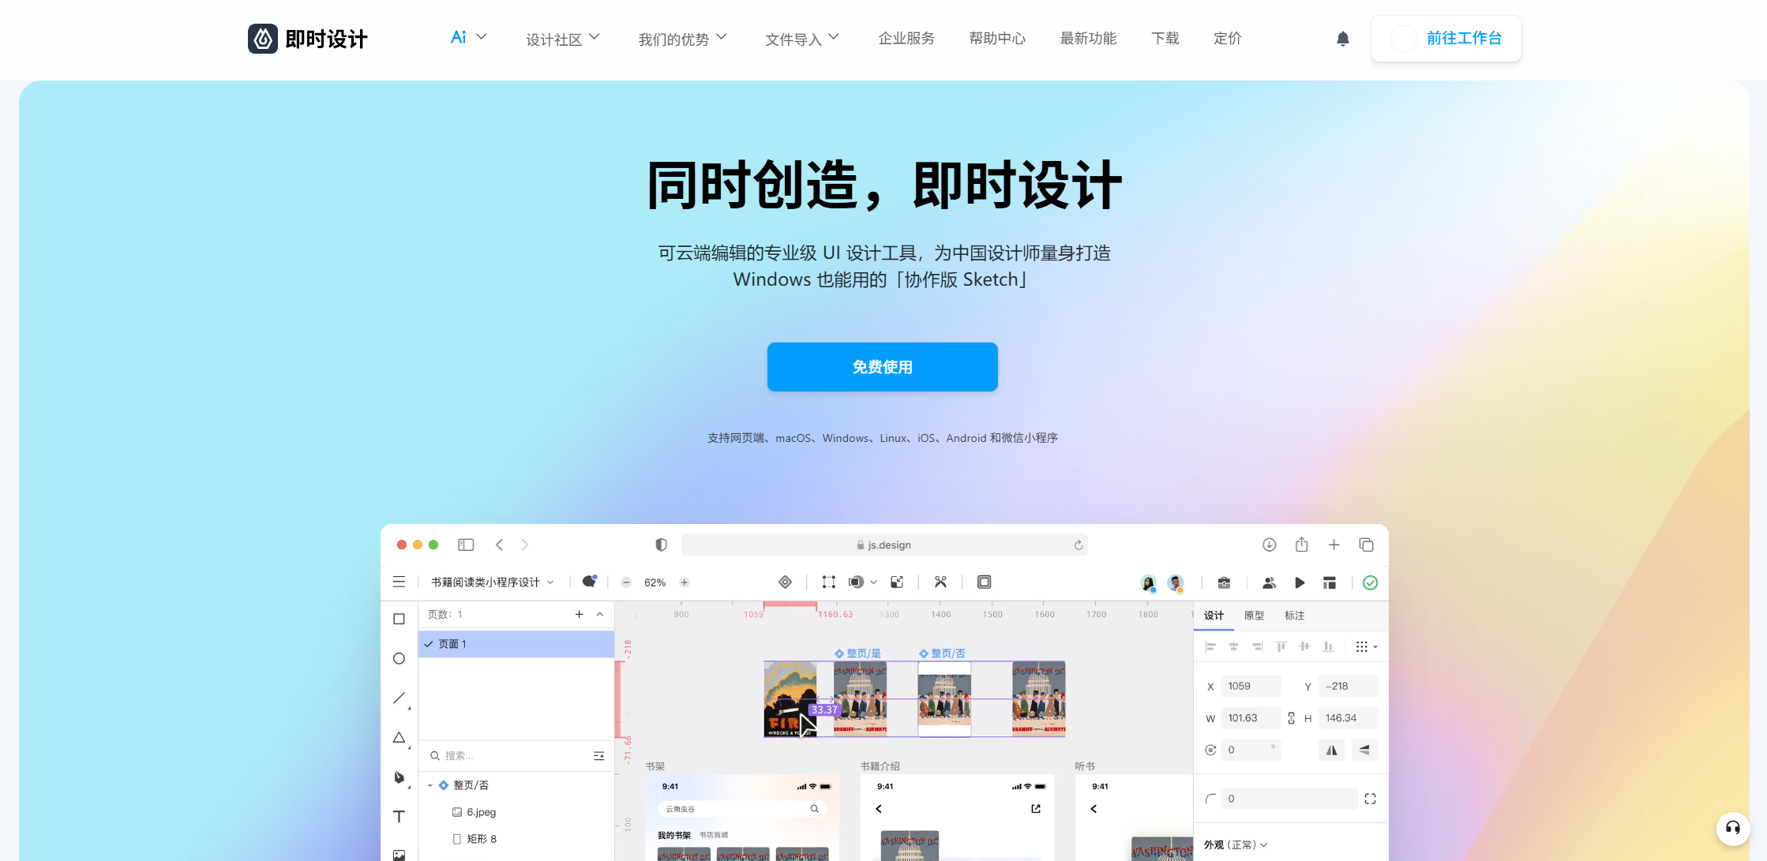
Task: Select 页面 1 in pages list
Action: coord(516,644)
